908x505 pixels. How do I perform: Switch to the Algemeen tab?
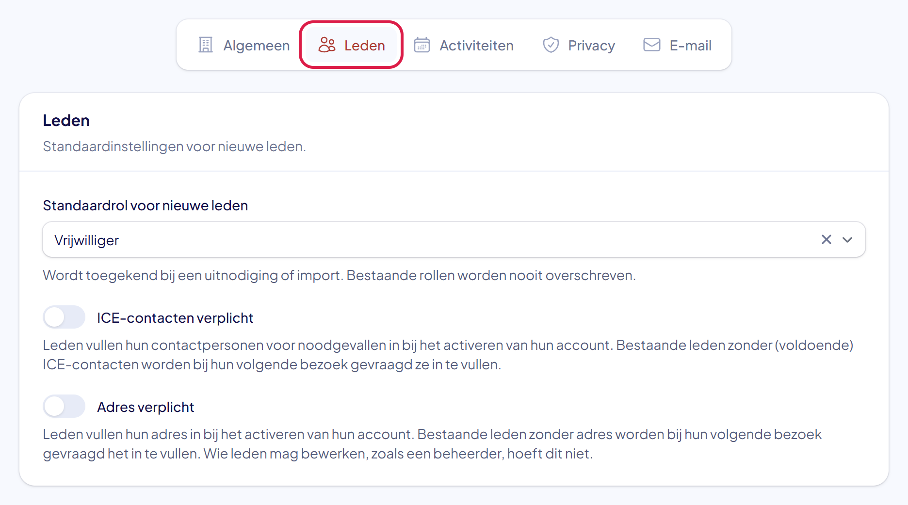tap(244, 45)
